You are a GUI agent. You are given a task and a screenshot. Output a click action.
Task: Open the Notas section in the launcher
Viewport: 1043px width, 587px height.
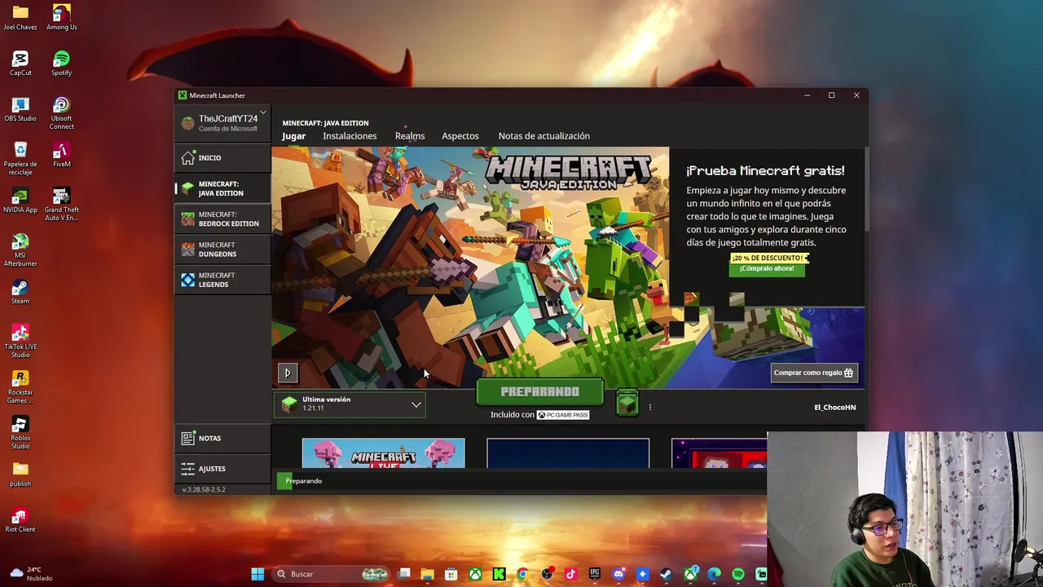(222, 438)
